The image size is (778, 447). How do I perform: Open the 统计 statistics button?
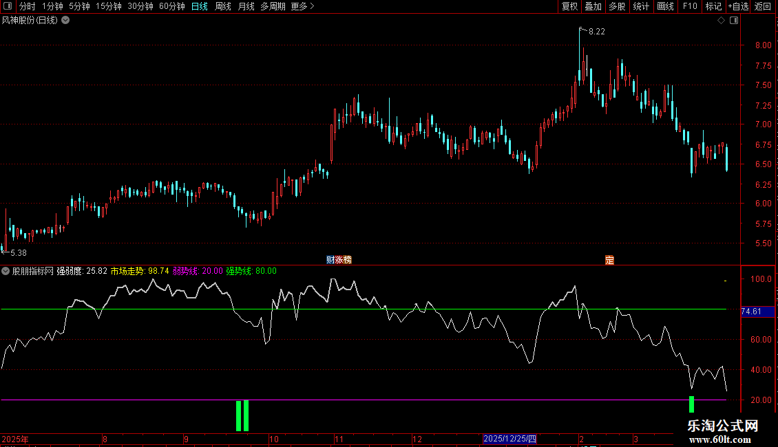[641, 6]
